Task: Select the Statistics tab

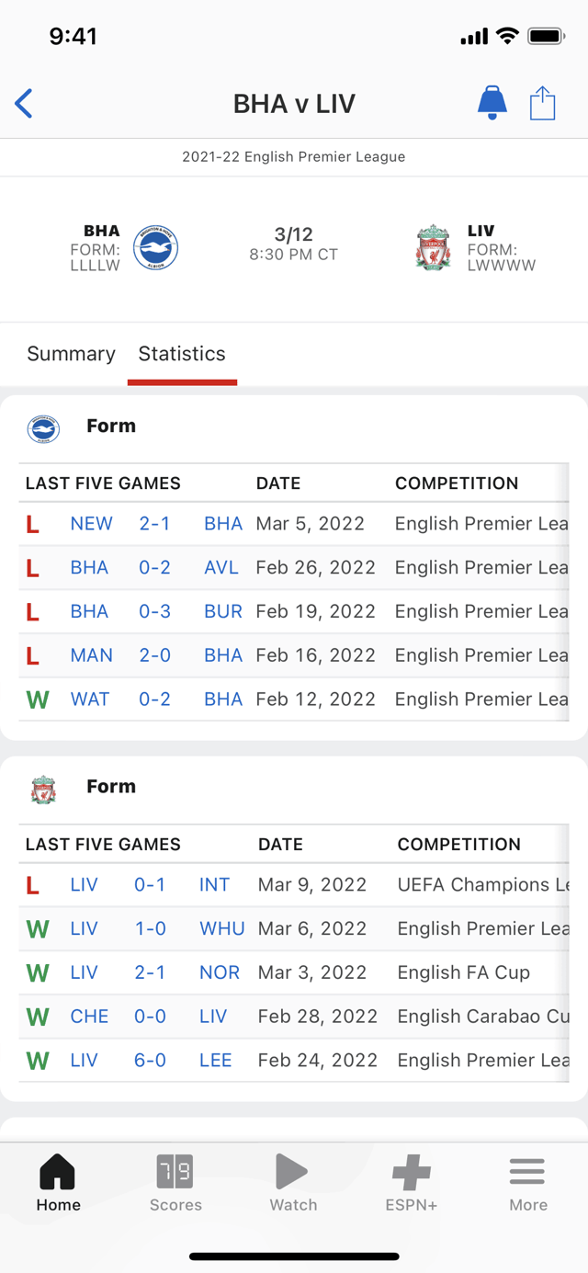Action: (182, 354)
